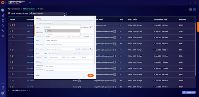Open the orange side panel handle
The height and width of the screenshot is (97, 199).
[x=198, y=27]
